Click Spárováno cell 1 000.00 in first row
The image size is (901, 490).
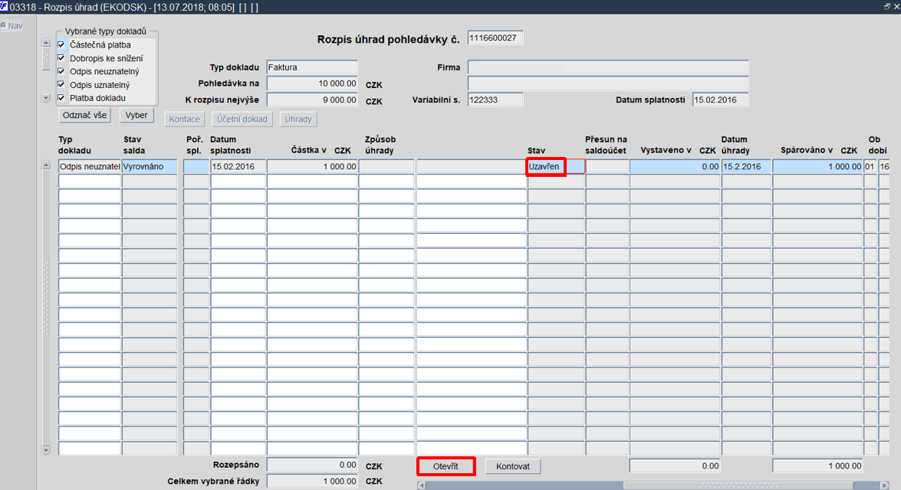point(817,166)
